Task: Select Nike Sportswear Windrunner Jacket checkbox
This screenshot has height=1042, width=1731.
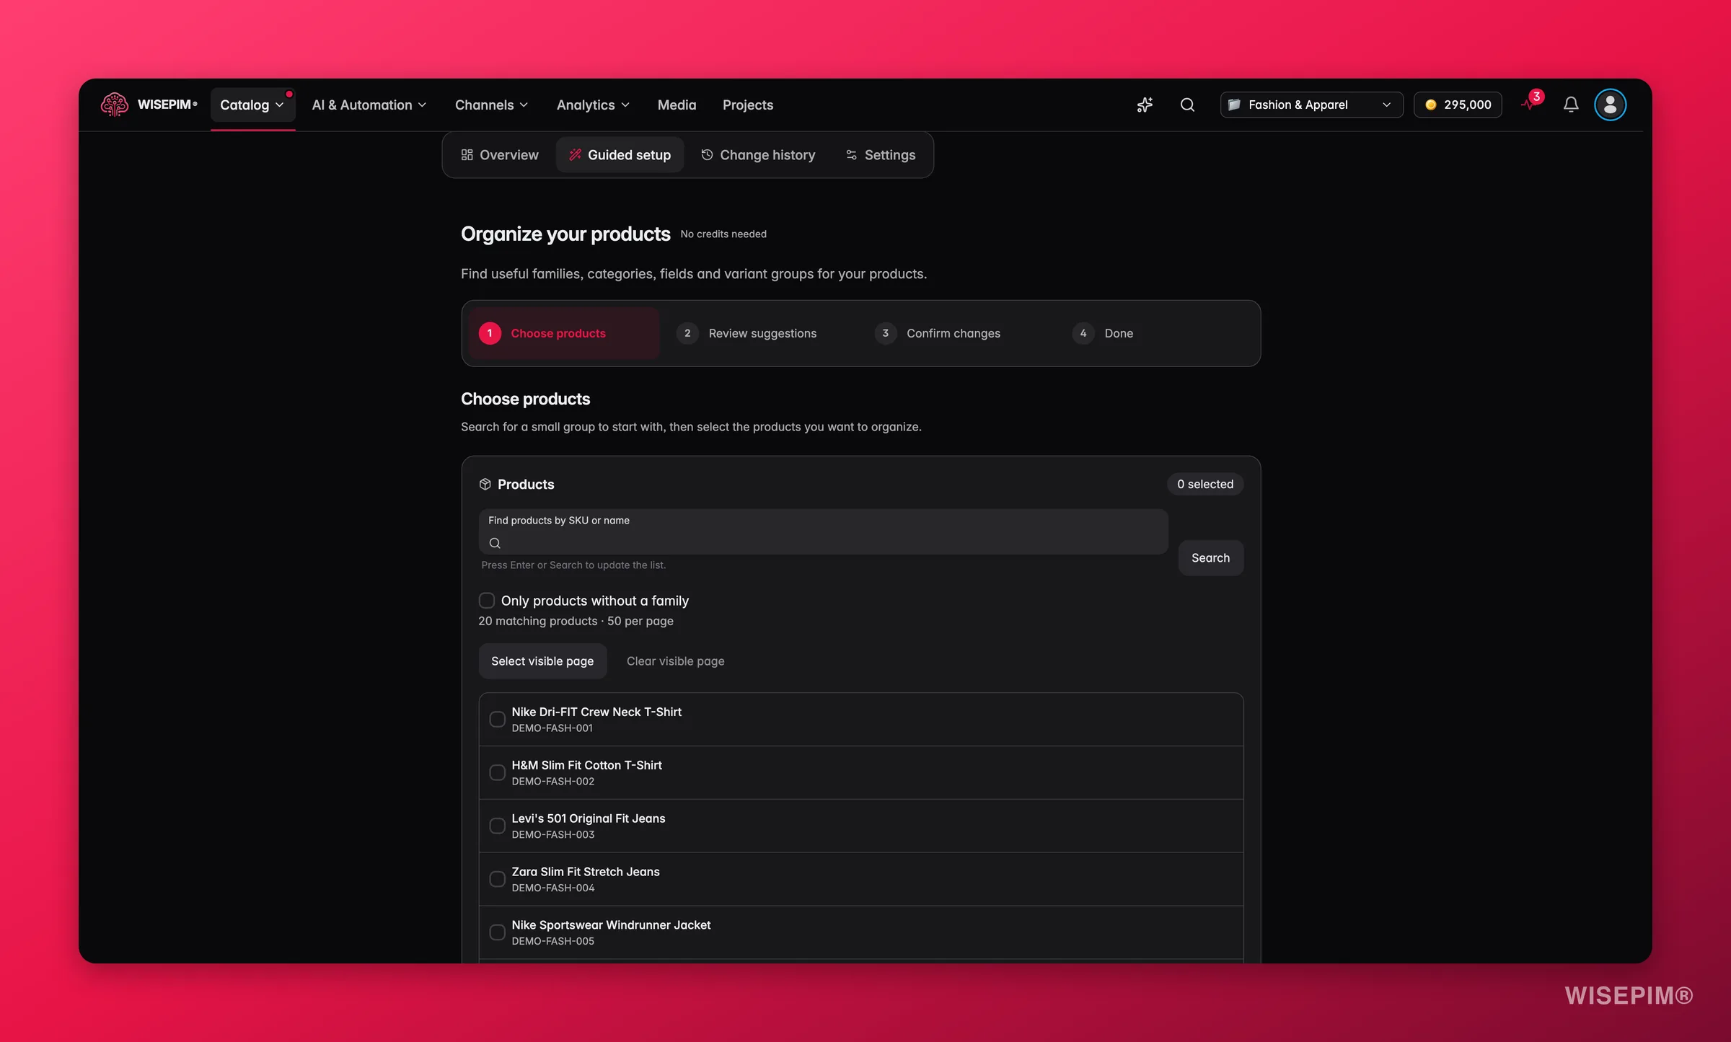Action: pyautogui.click(x=497, y=932)
